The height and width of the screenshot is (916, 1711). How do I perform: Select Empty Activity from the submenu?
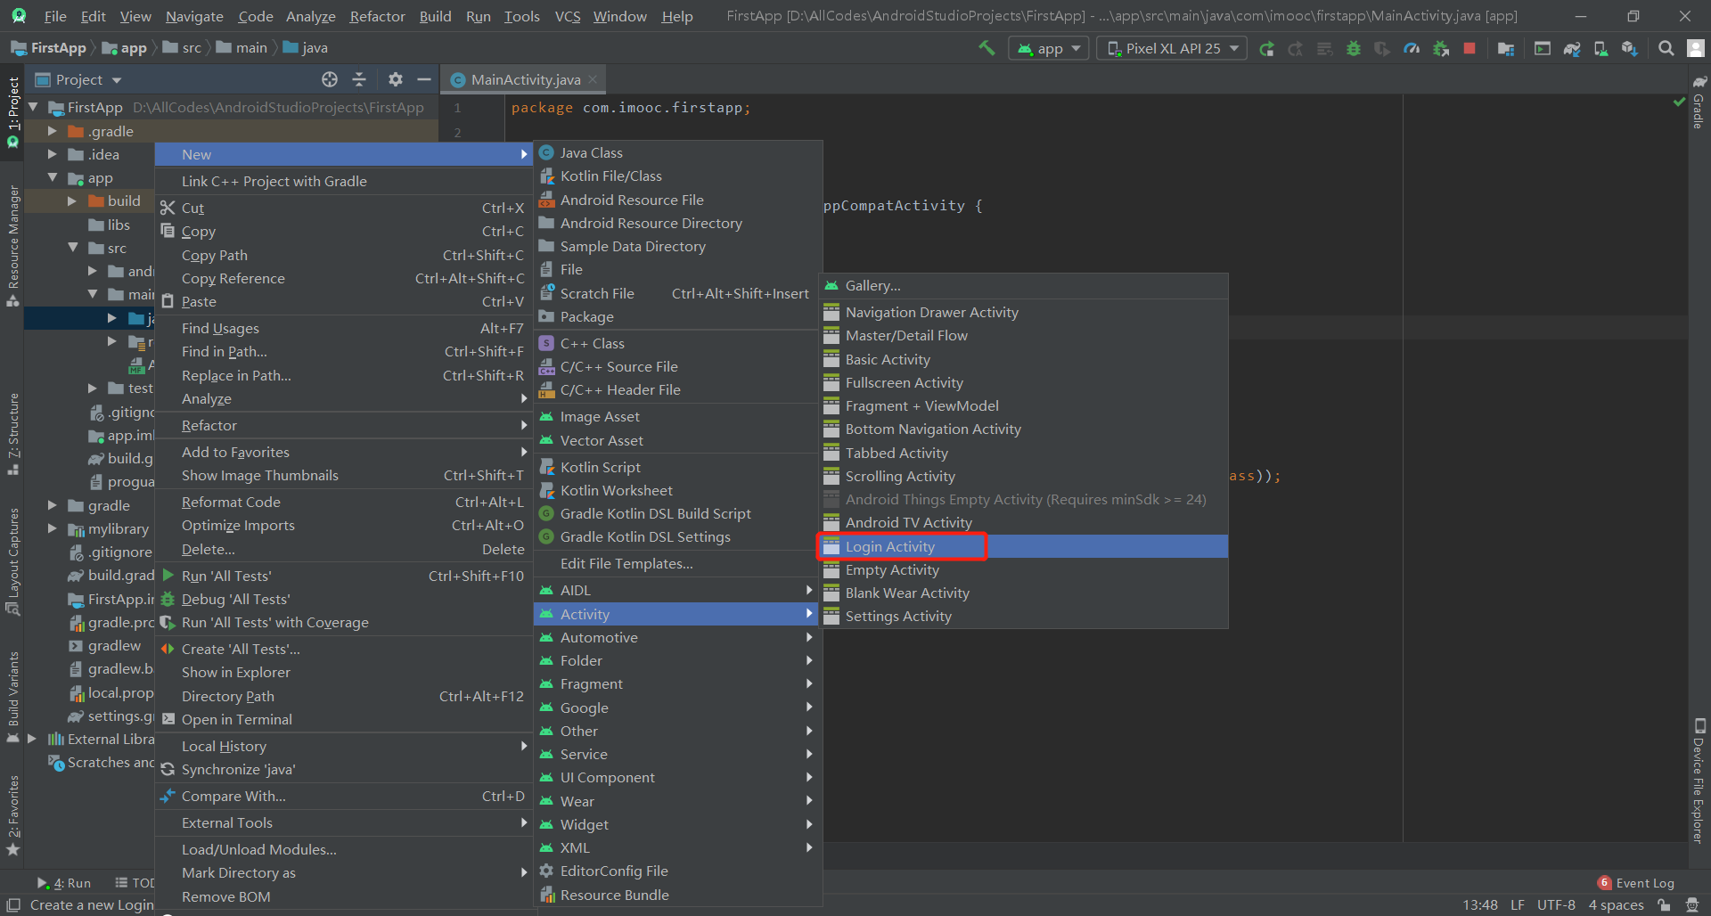tap(1023, 569)
